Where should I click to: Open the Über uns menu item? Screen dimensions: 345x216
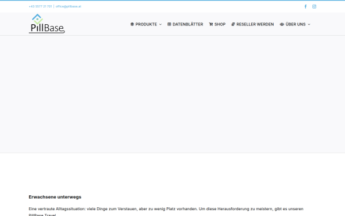click(x=296, y=24)
